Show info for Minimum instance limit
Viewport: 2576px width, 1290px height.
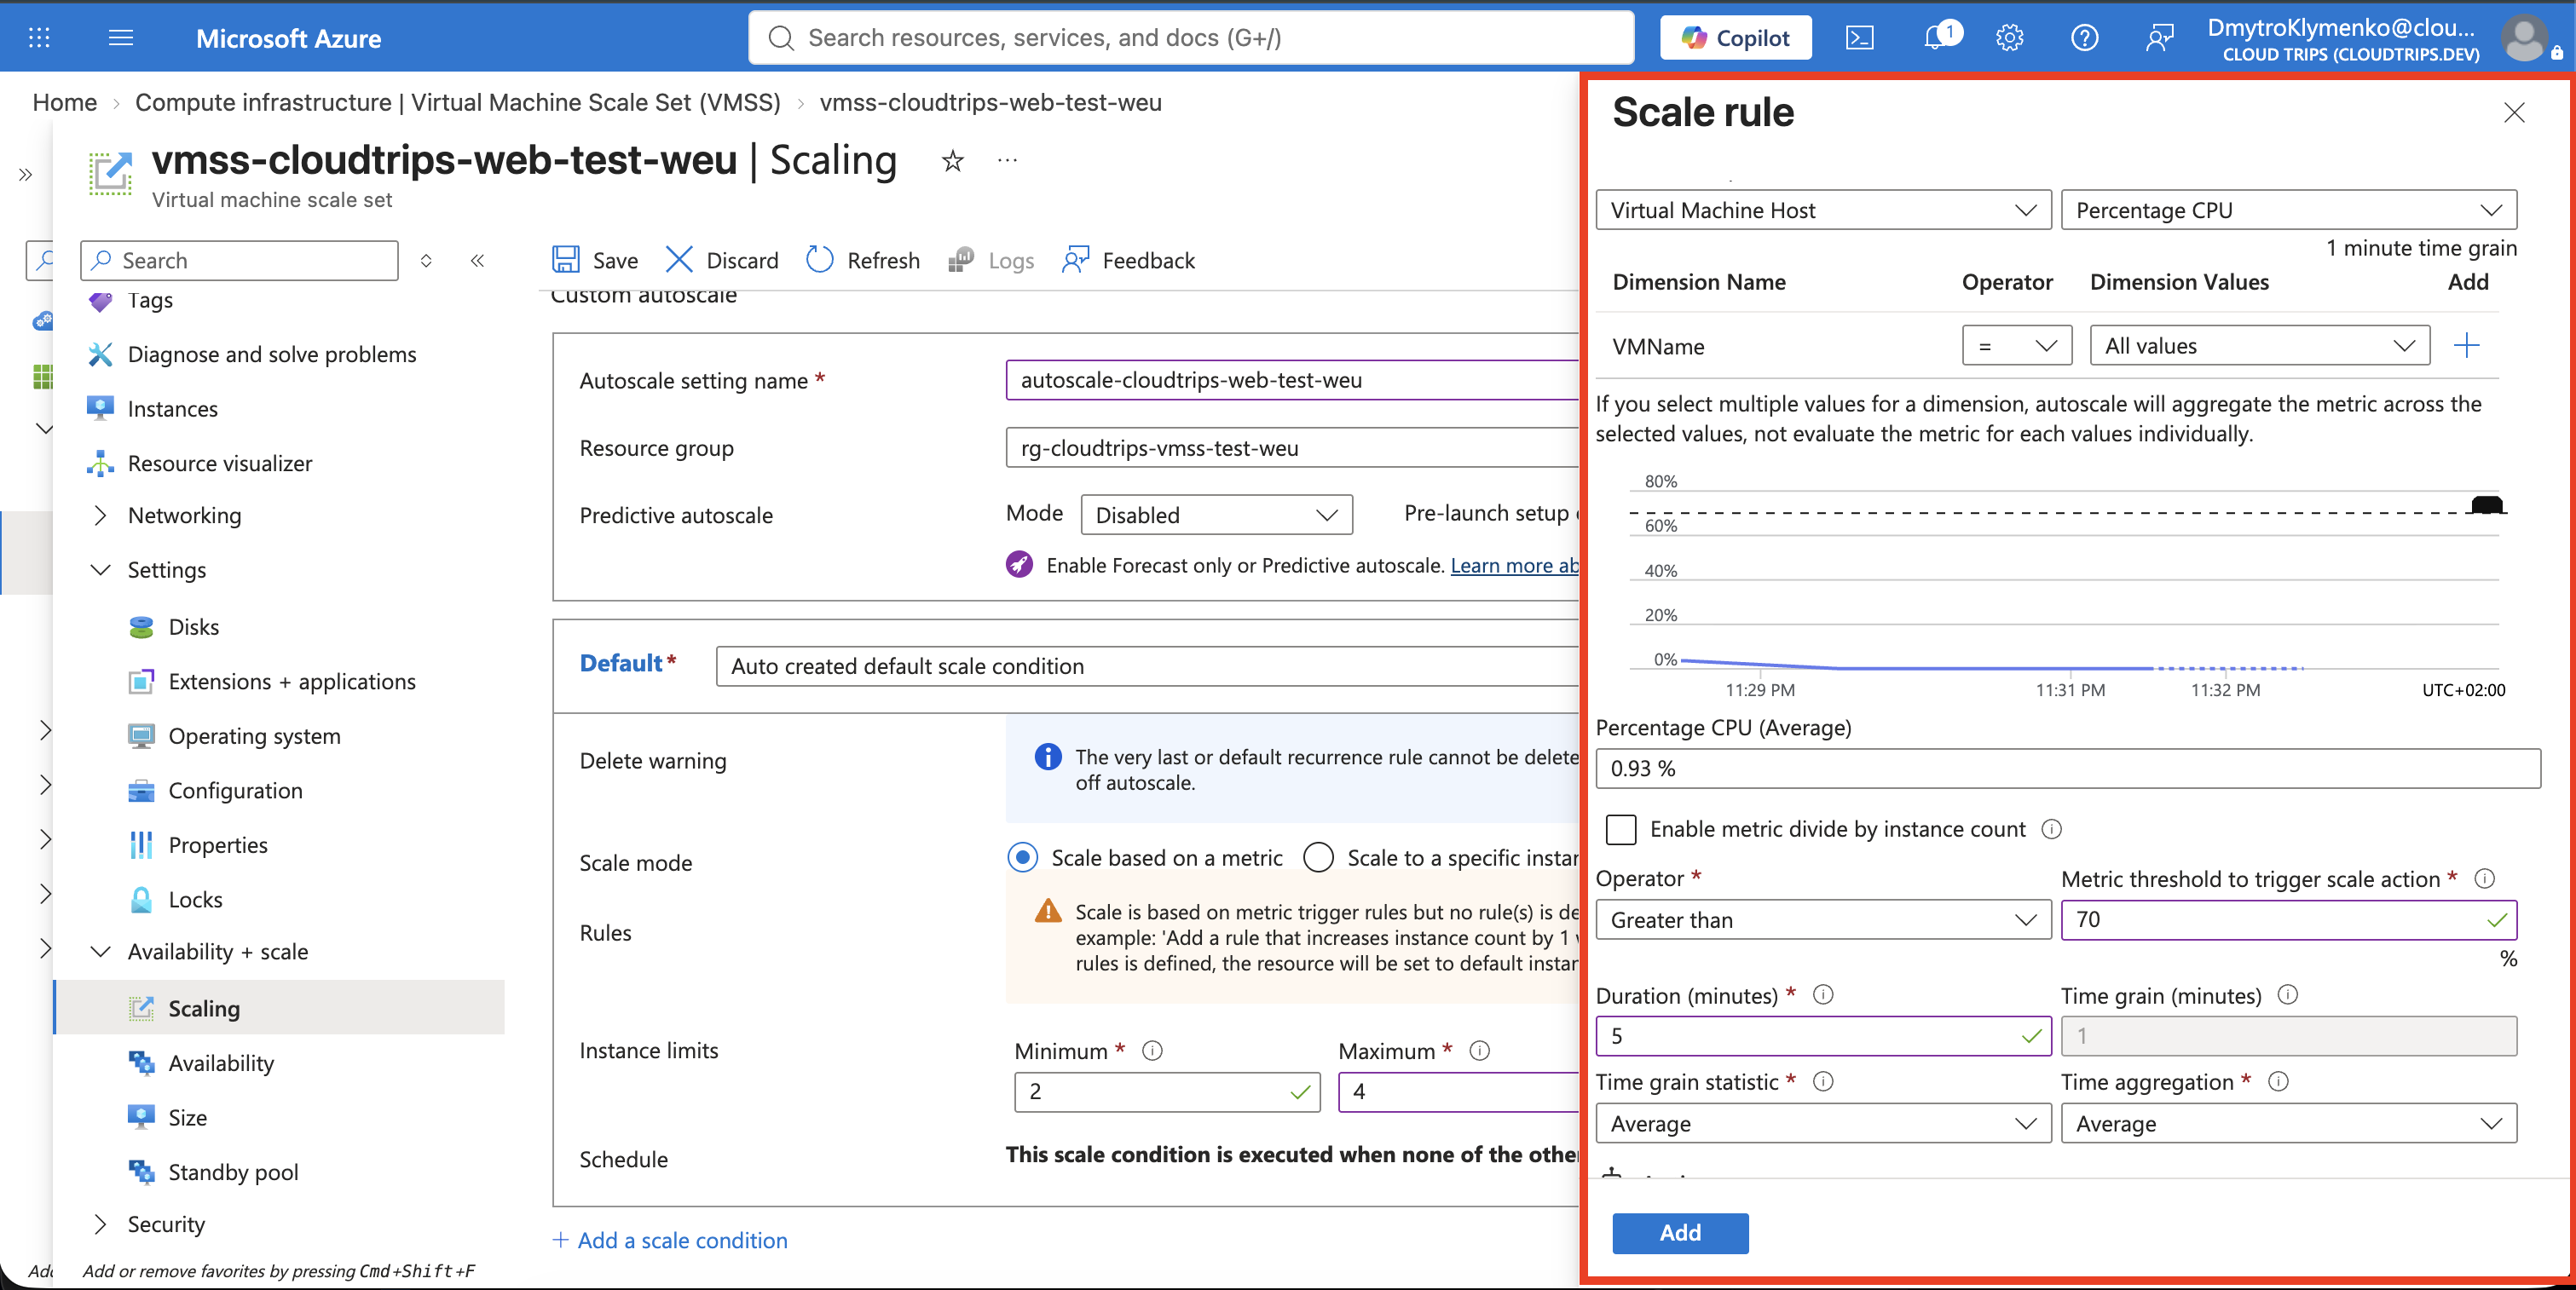pyautogui.click(x=1152, y=1051)
